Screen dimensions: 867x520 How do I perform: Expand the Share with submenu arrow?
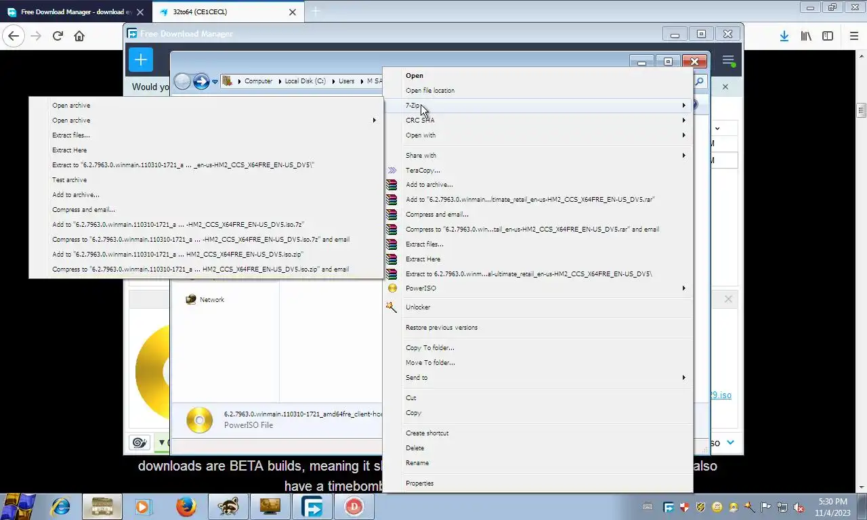[683, 155]
